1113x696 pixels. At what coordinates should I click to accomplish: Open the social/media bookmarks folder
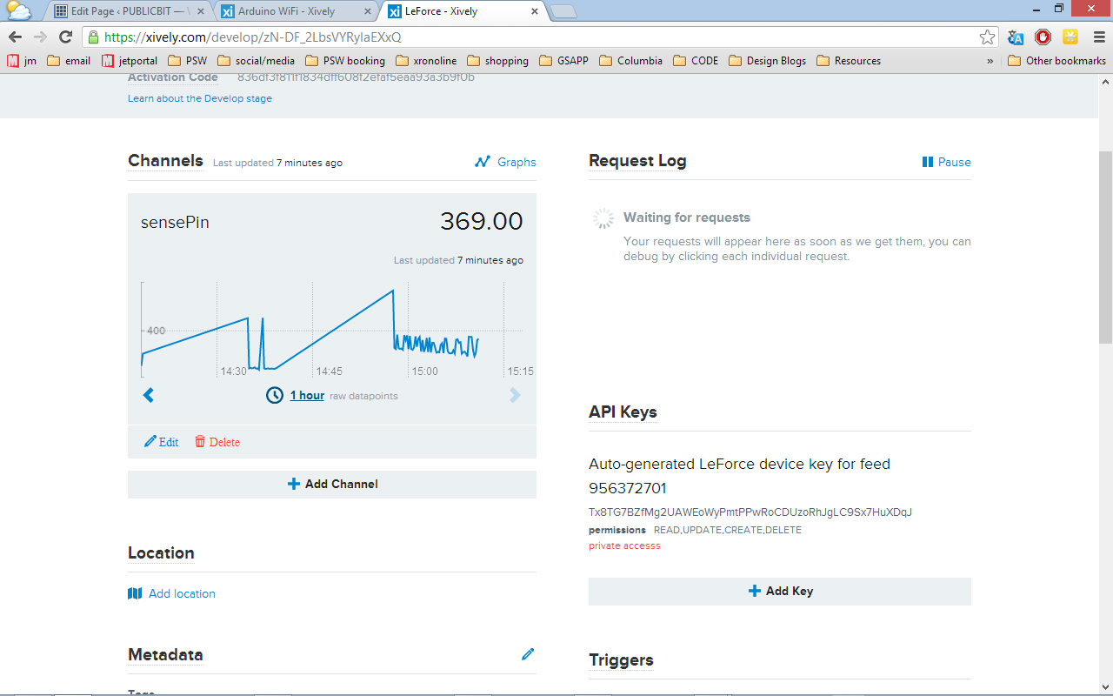coord(257,61)
